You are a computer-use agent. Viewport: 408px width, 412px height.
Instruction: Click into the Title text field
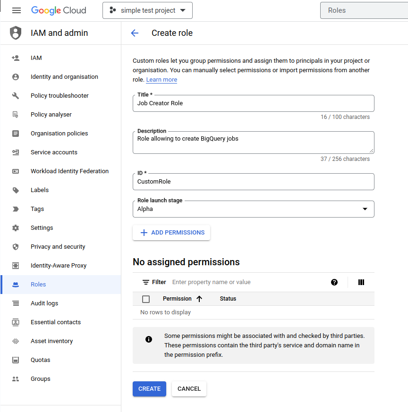click(x=253, y=103)
